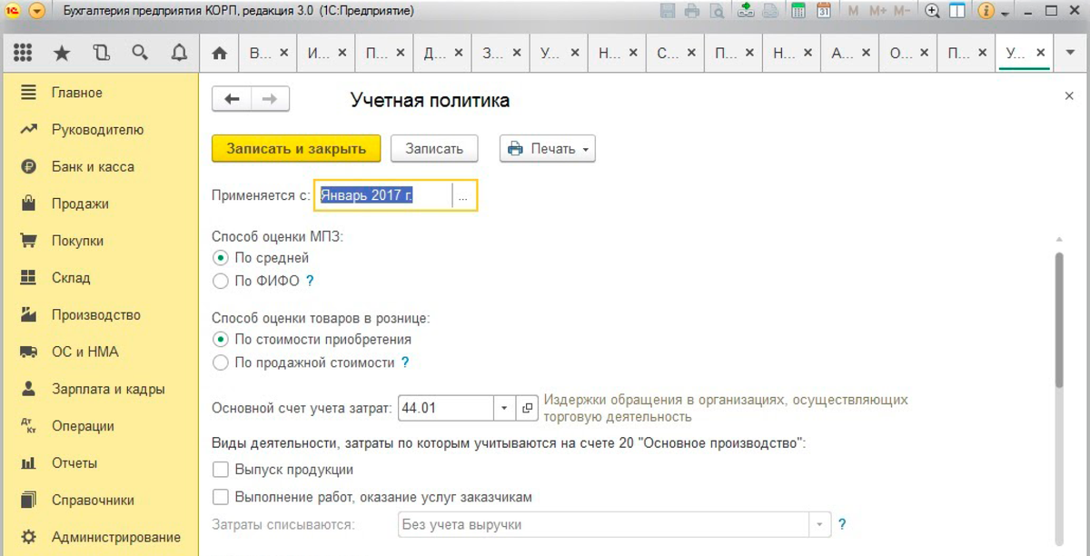
Task: Open the Производство section
Action: (x=100, y=315)
